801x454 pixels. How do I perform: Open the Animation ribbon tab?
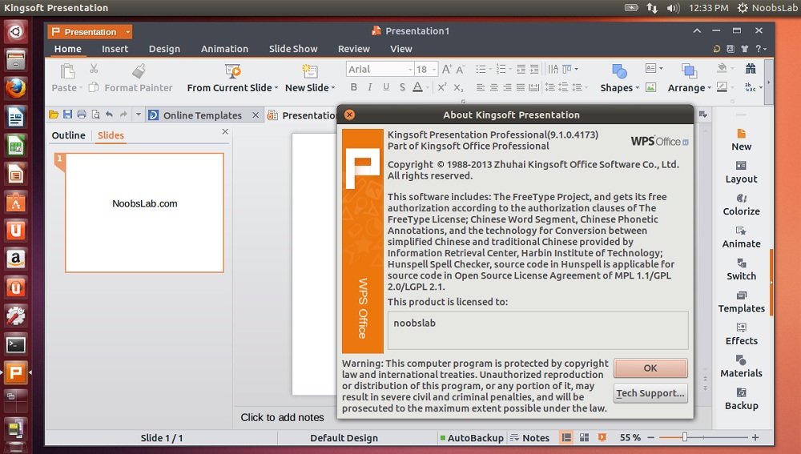point(224,49)
